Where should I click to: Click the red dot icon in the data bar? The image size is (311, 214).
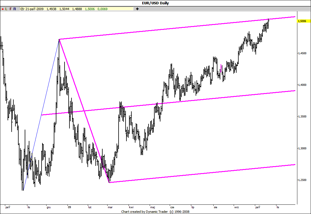pos(3,9)
